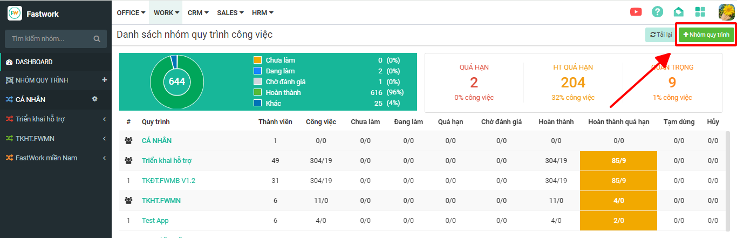
Task: Click the search magnifier icon
Action: pyautogui.click(x=97, y=39)
